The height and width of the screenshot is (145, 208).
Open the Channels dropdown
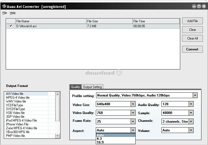coord(191,122)
